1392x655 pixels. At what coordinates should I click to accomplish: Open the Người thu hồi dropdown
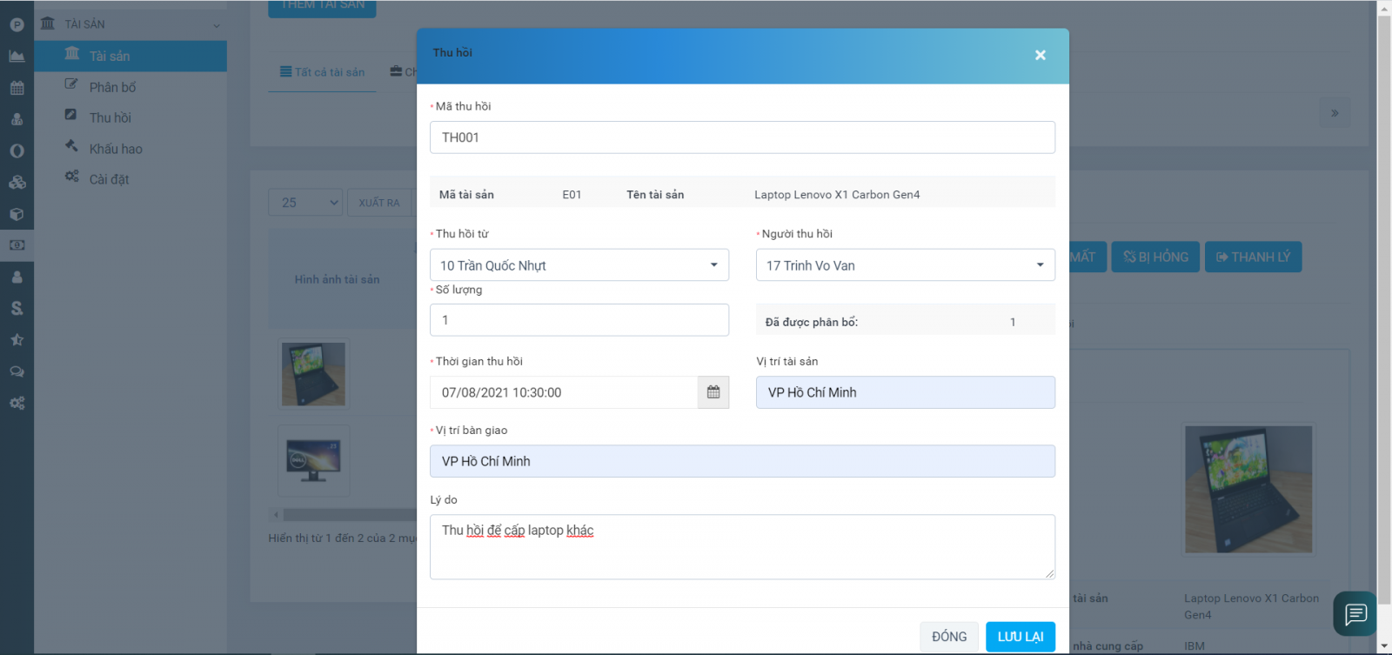pos(905,265)
